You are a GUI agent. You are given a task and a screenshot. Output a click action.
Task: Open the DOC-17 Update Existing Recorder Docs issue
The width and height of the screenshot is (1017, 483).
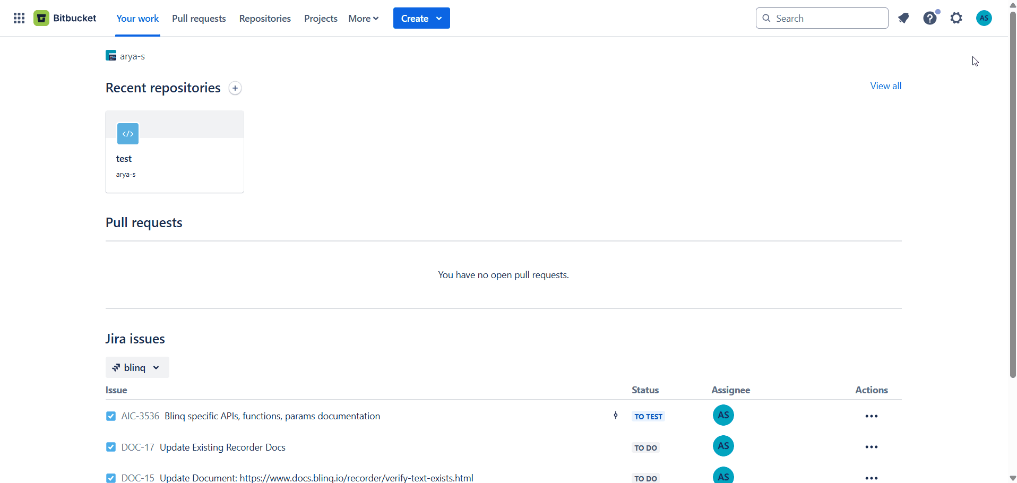(222, 447)
